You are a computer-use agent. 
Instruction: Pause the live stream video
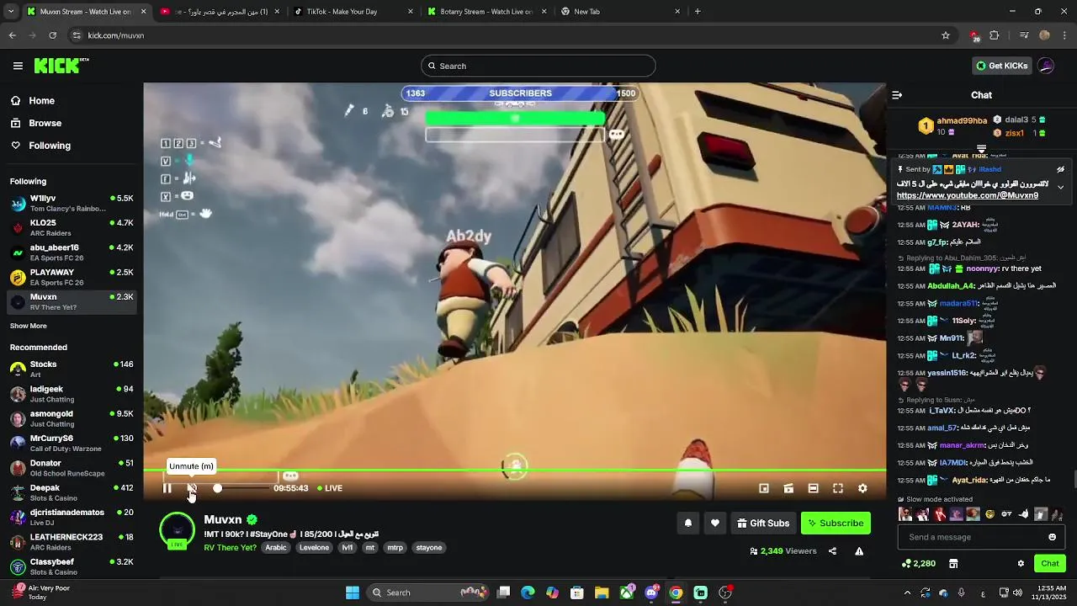167,488
